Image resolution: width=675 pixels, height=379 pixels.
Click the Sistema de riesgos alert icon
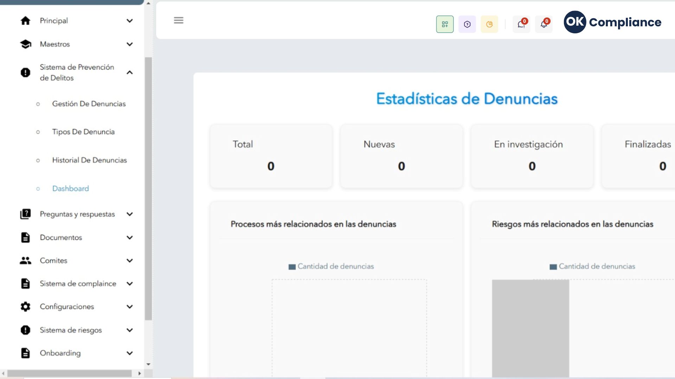(25, 330)
